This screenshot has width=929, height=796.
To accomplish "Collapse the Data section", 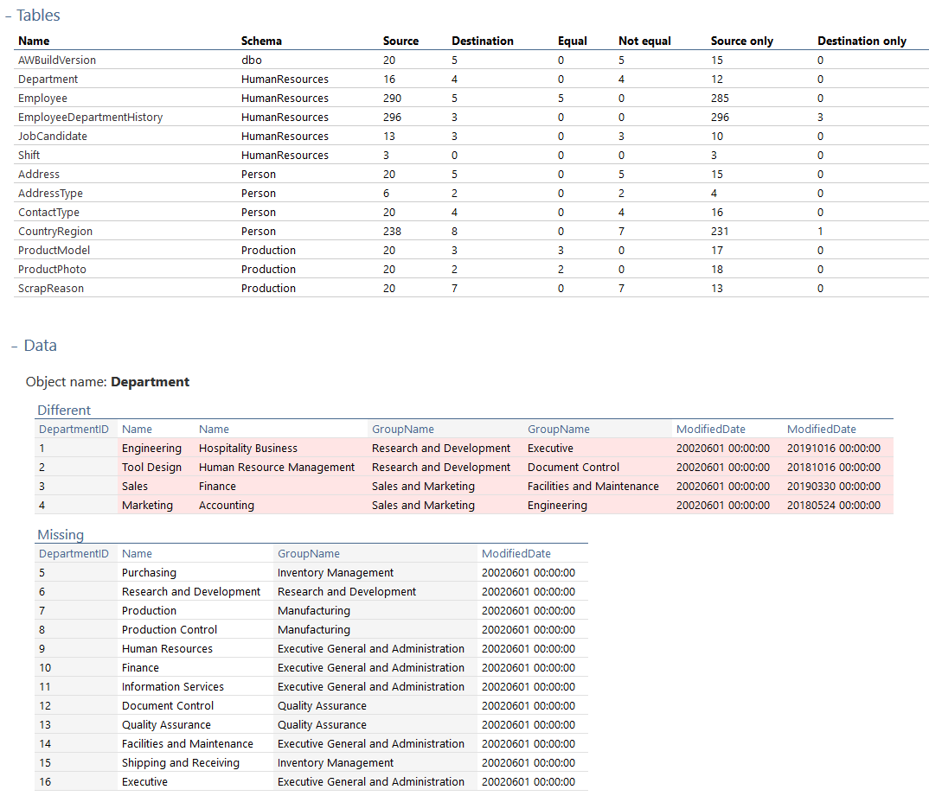I will pos(15,346).
